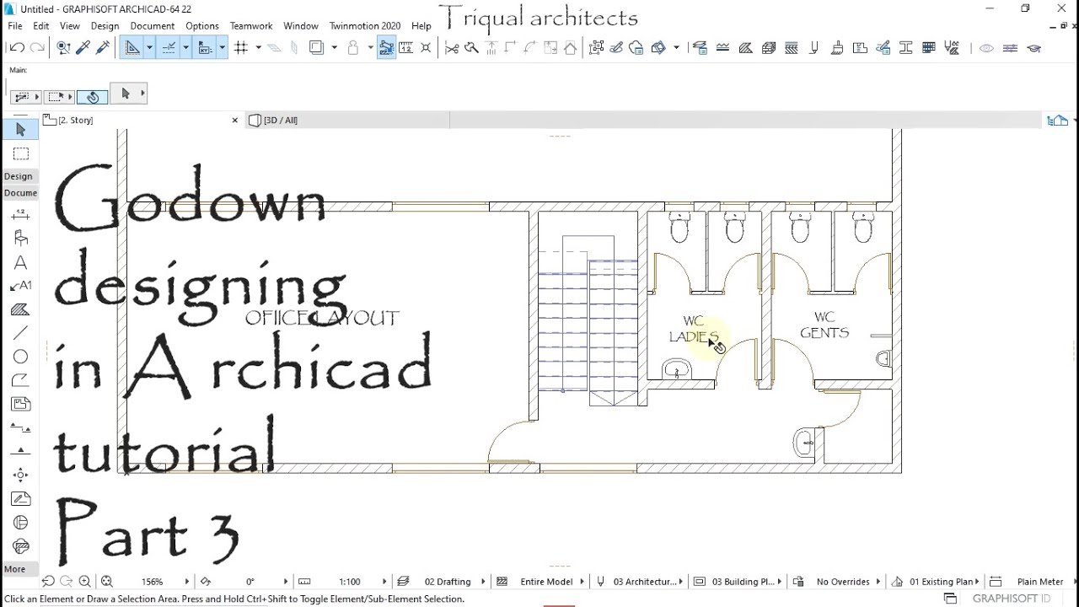1079x607 pixels.
Task: Click the Line Types icon
Action: click(x=722, y=48)
